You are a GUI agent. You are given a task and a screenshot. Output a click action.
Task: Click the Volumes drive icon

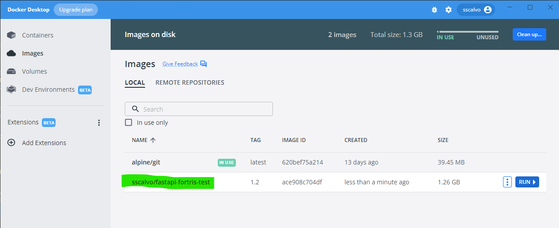point(11,71)
